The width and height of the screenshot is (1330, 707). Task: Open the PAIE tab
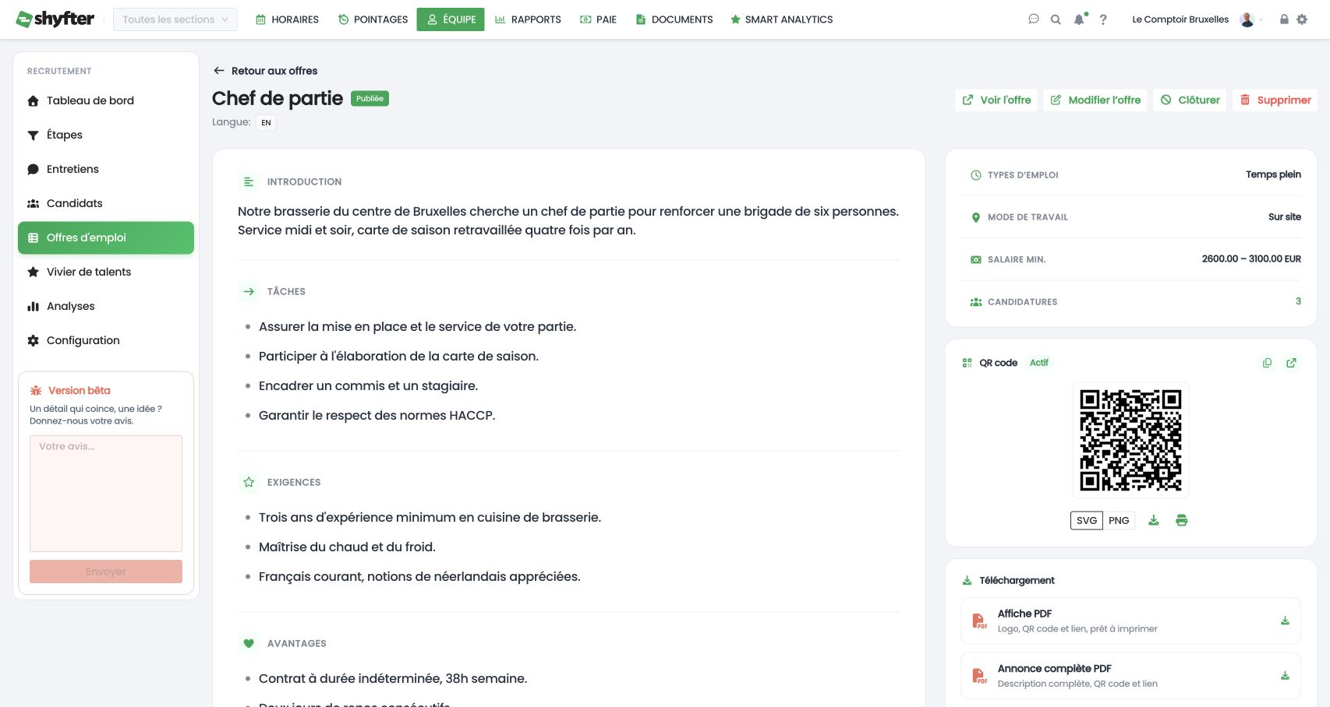598,19
